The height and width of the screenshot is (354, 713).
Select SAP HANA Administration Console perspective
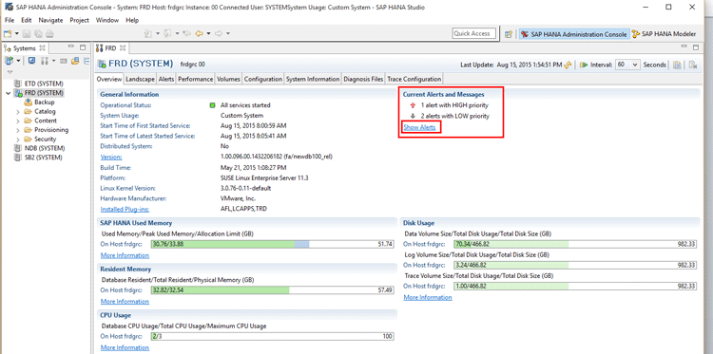574,34
